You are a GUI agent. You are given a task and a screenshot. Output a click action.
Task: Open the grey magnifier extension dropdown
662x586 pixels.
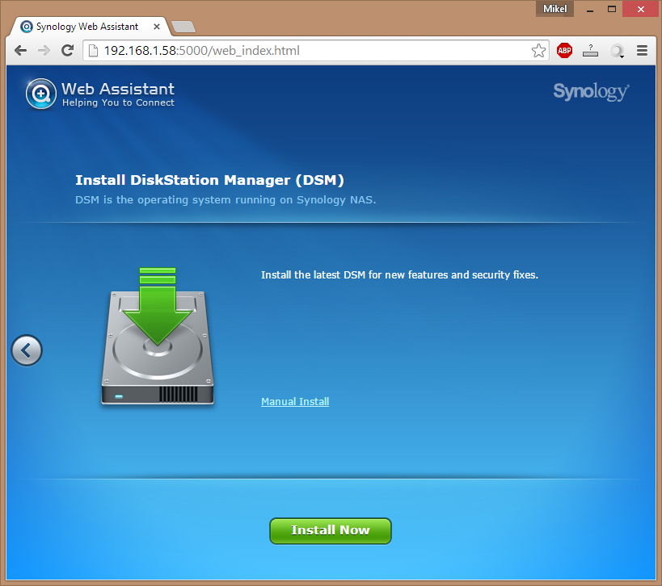[x=617, y=51]
